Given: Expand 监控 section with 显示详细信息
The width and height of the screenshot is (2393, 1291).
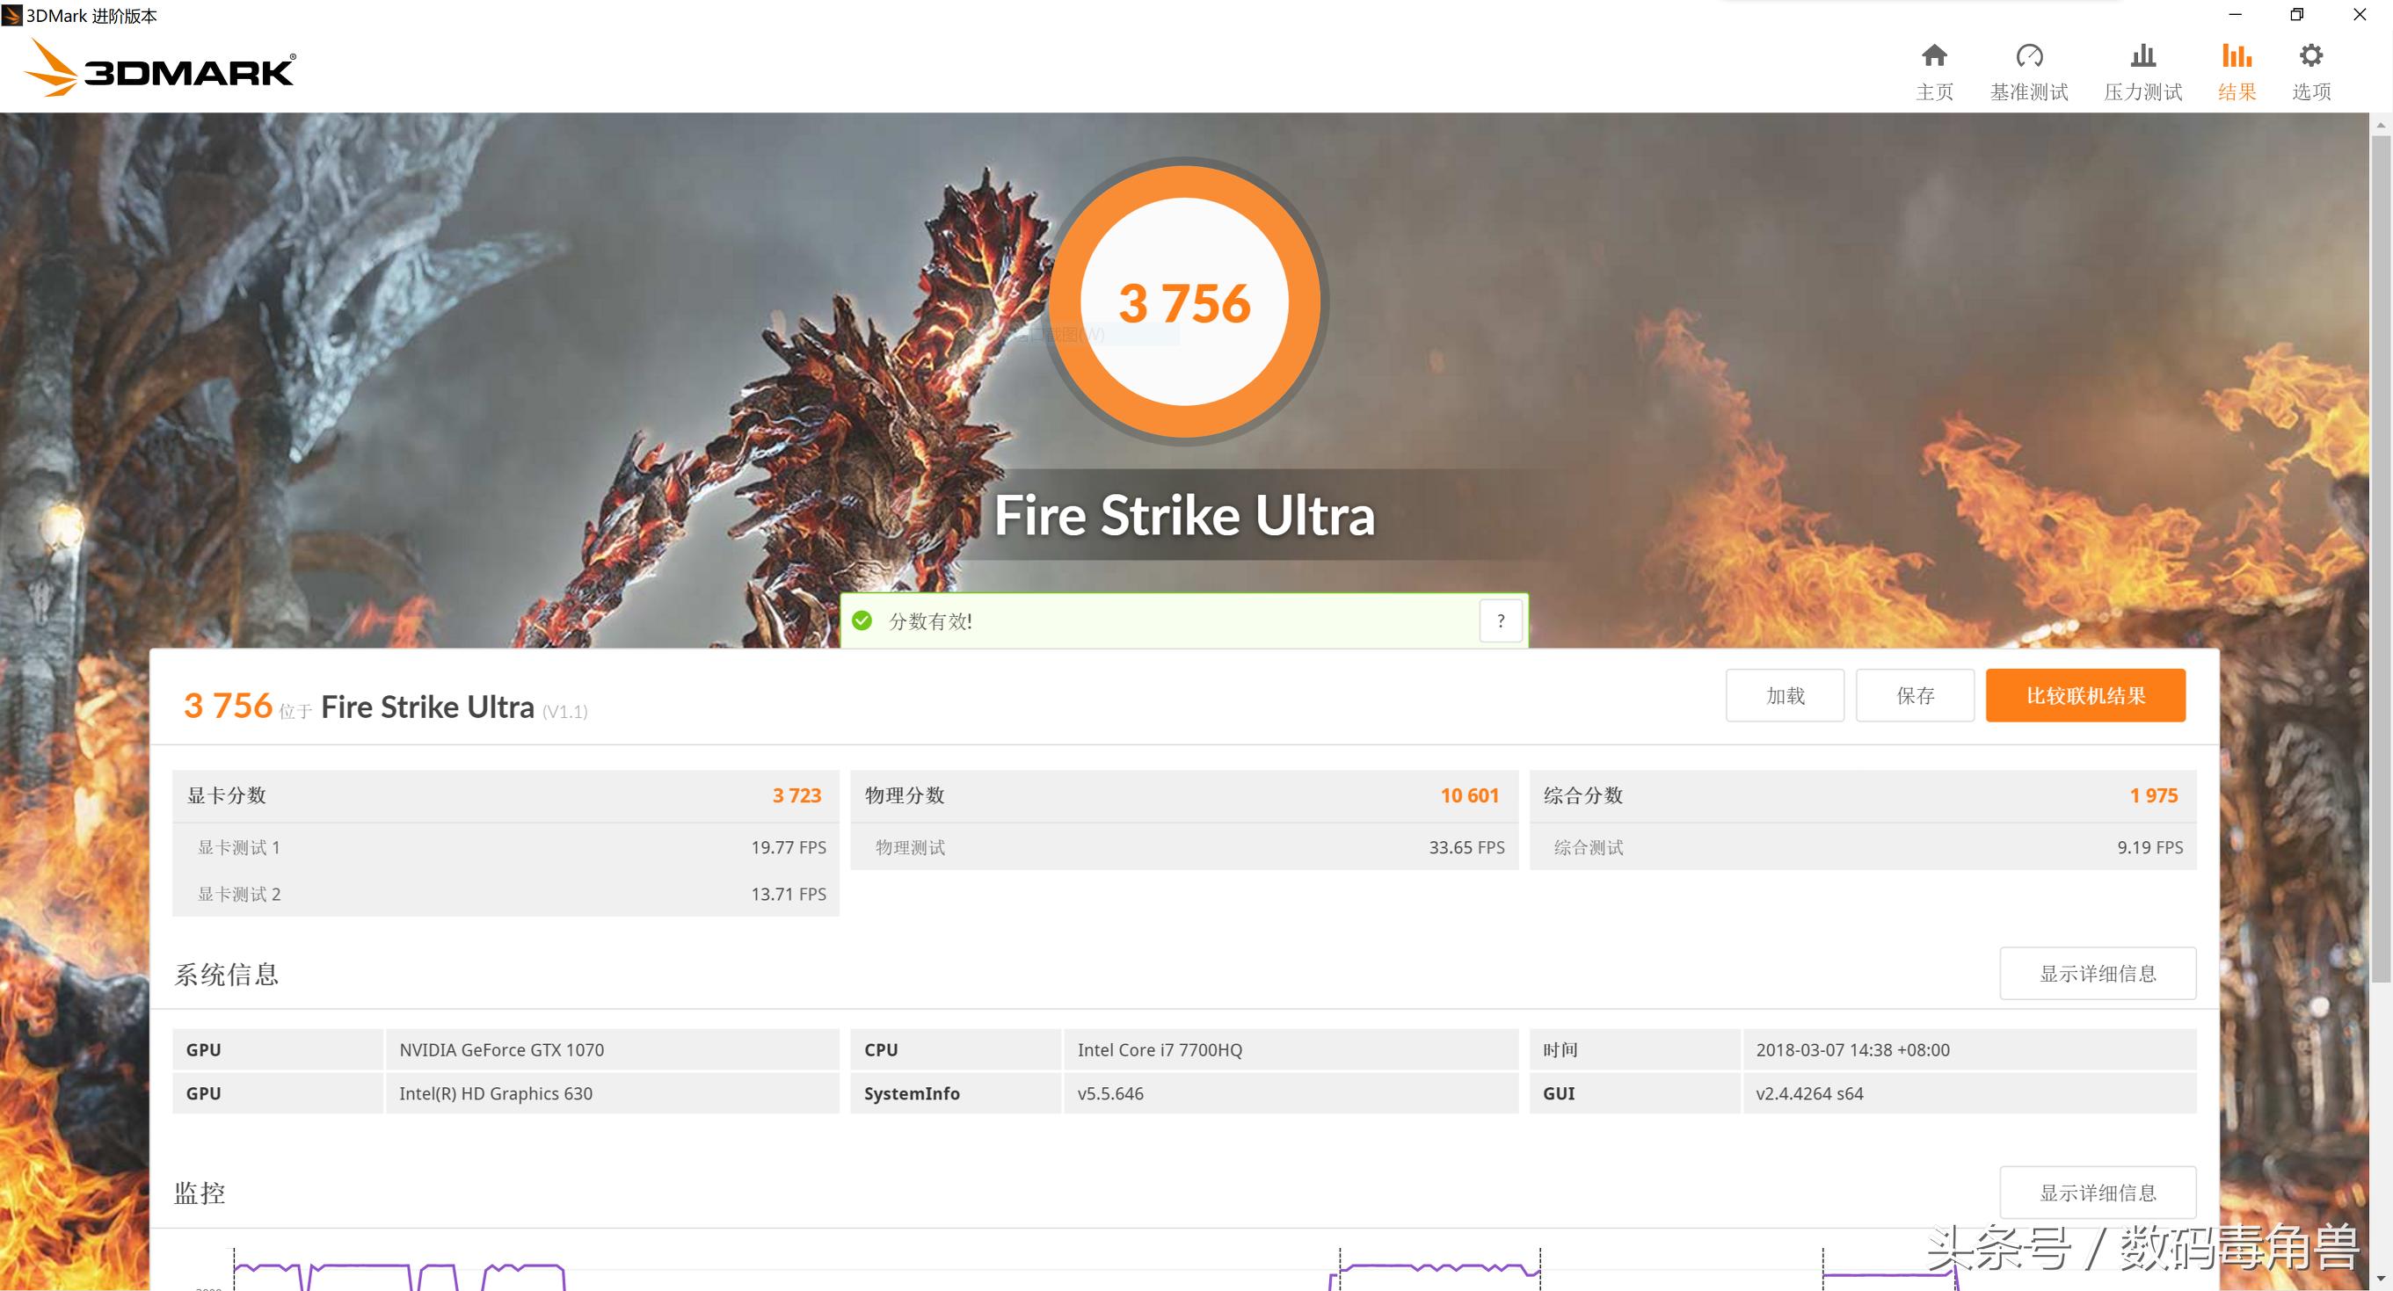Looking at the screenshot, I should 2097,1193.
